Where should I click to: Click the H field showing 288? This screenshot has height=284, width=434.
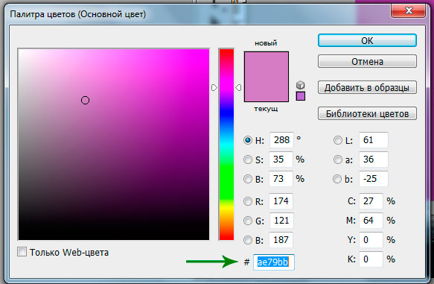pyautogui.click(x=281, y=140)
